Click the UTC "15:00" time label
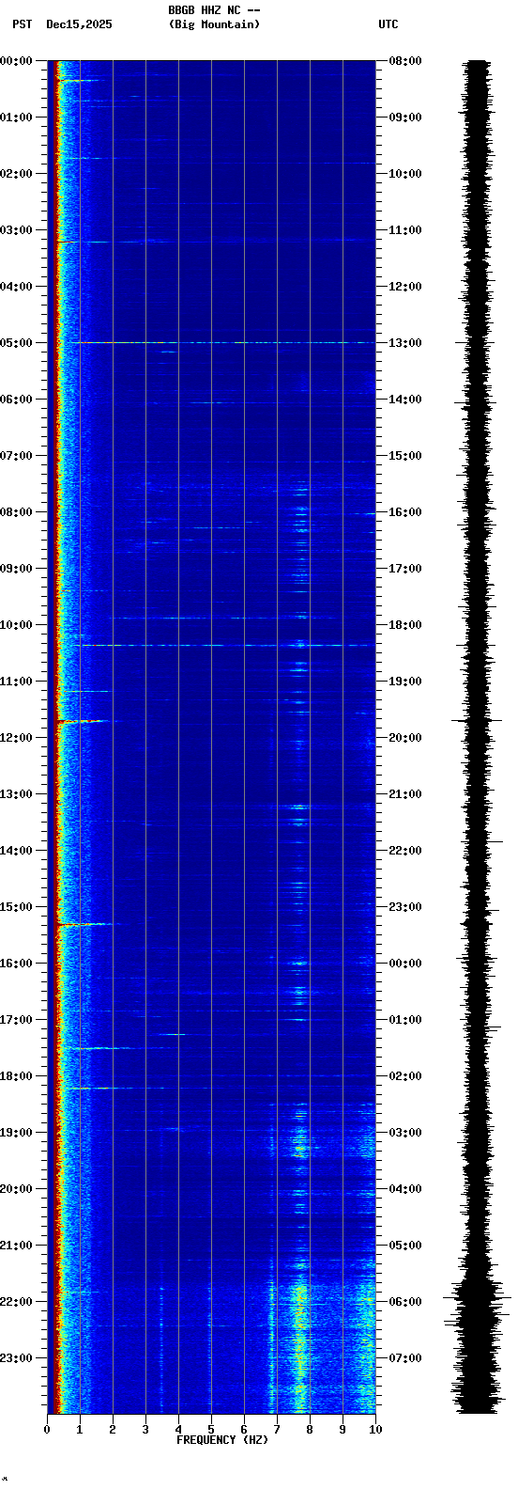The height and width of the screenshot is (1489, 518). pyautogui.click(x=405, y=456)
